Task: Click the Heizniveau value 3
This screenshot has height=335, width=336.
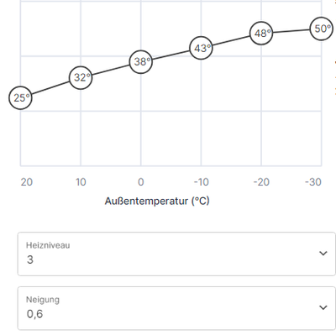Action: coord(30,259)
